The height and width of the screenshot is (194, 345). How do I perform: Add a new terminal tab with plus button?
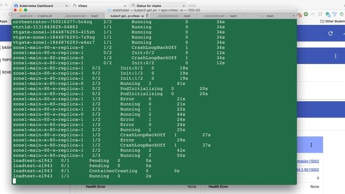[x=293, y=16]
